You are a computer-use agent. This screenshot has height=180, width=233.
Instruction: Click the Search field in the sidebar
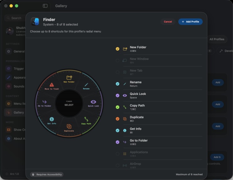(15, 18)
